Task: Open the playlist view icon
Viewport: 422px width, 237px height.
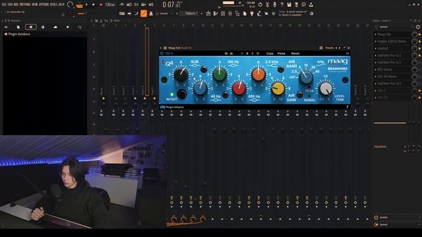Action: click(208, 13)
